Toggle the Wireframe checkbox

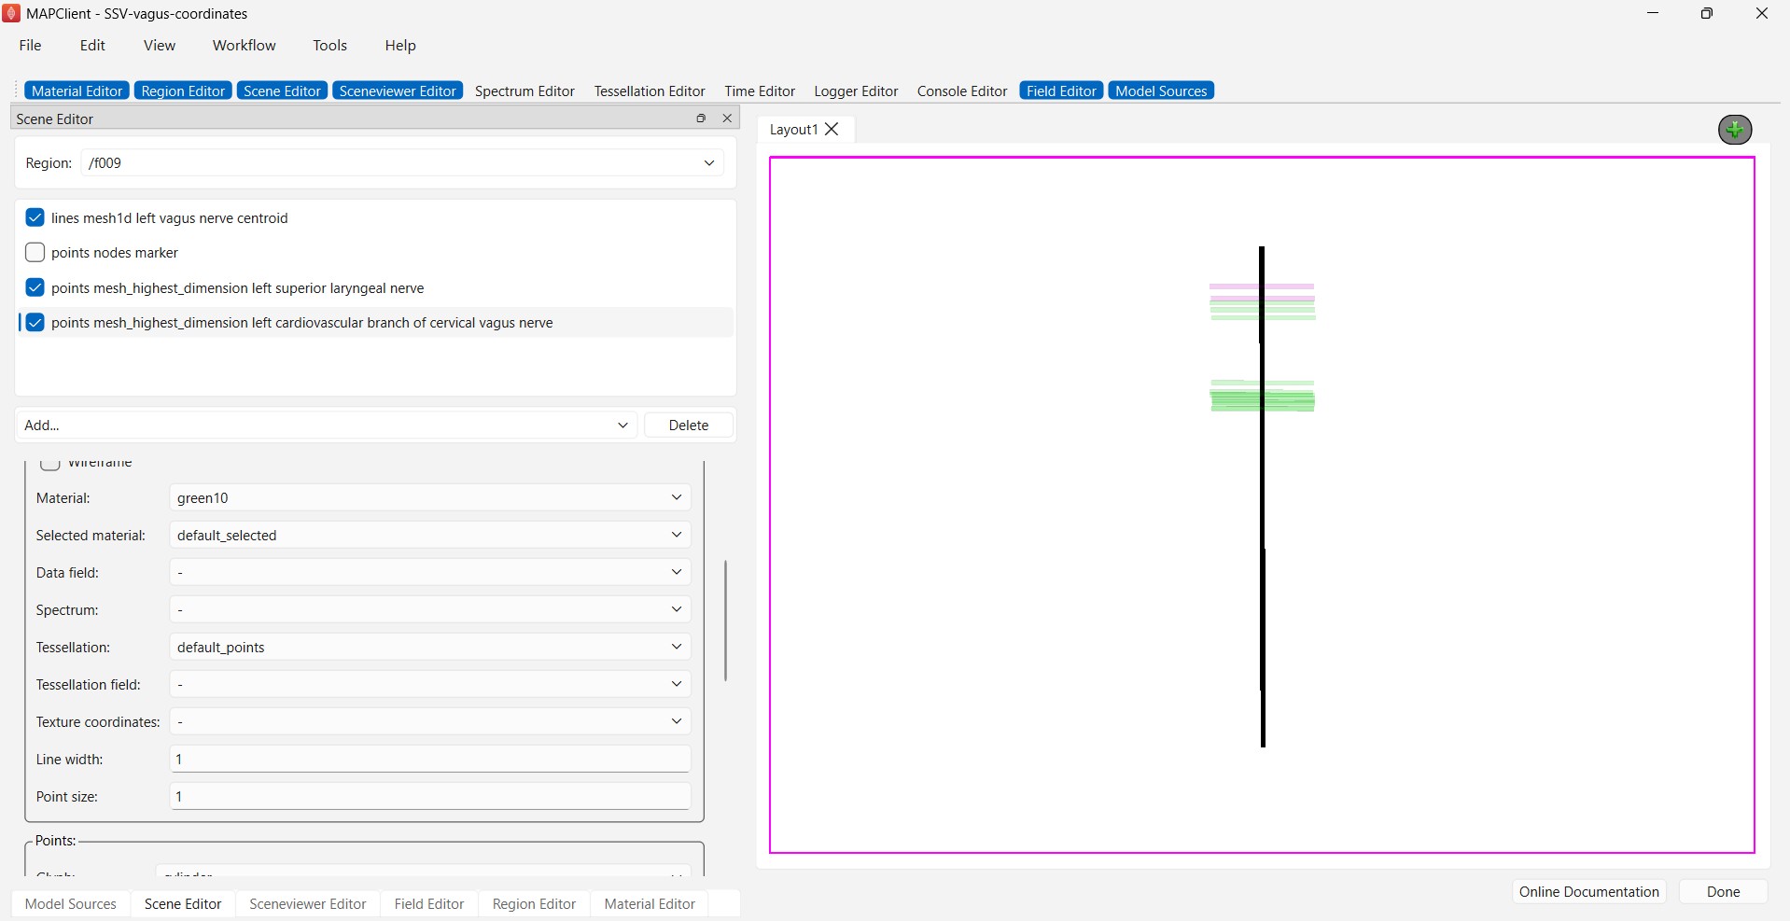pyautogui.click(x=50, y=463)
